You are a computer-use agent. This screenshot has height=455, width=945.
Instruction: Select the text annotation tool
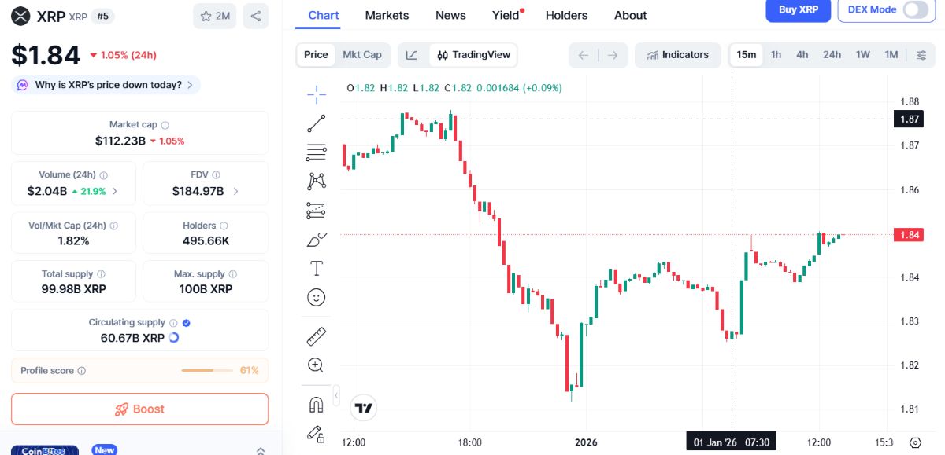[x=316, y=268]
